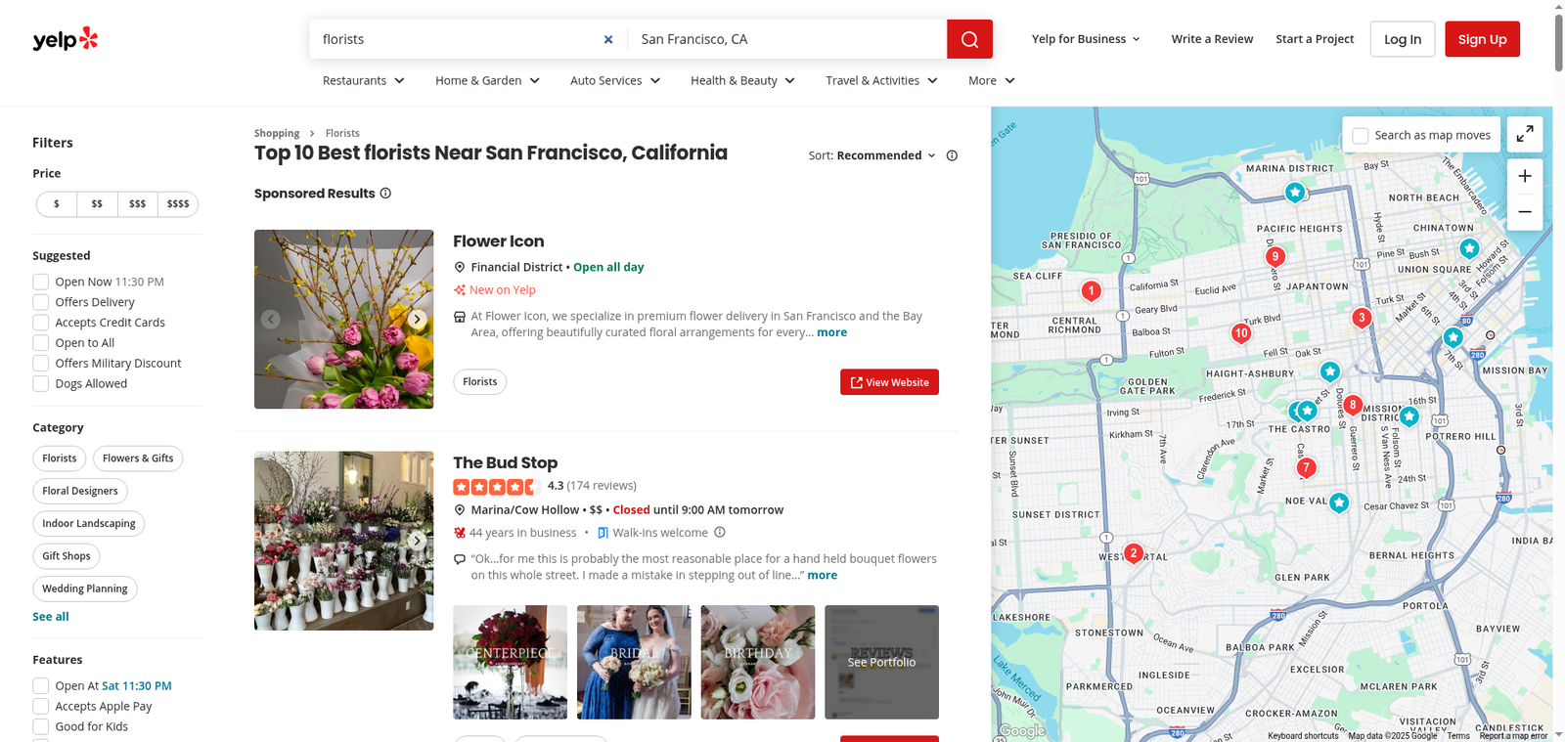Select map pin number 7
The image size is (1565, 742).
[1306, 468]
